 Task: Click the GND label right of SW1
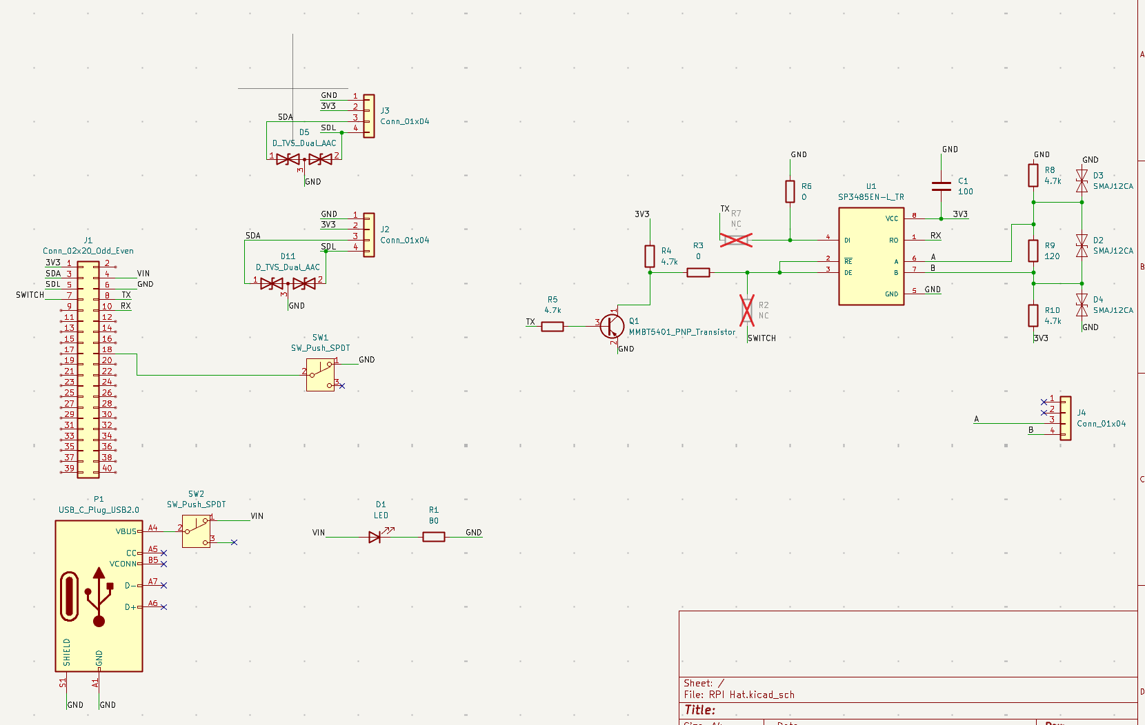click(367, 360)
